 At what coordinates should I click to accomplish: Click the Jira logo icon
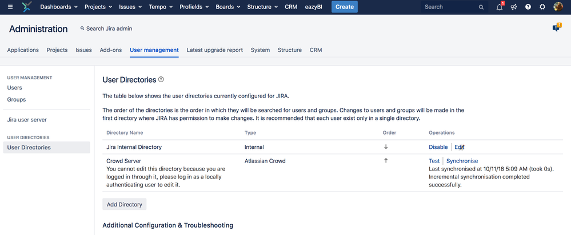coord(27,7)
